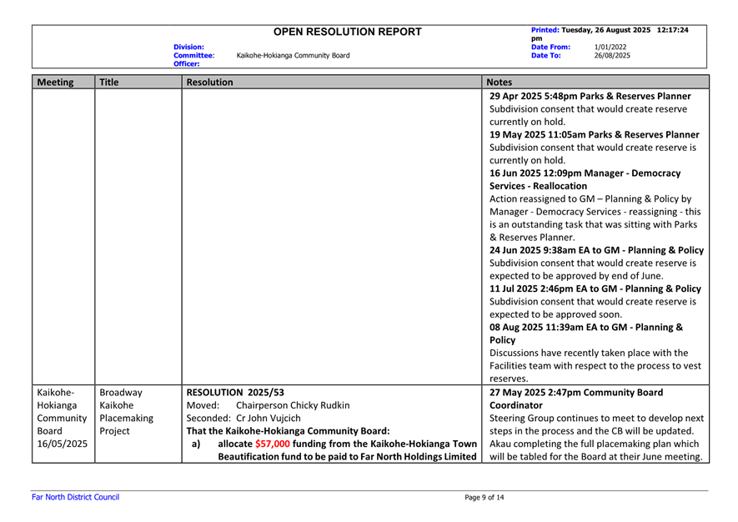Click Placemaking in the title cell
This screenshot has height=522, width=738.
[126, 418]
